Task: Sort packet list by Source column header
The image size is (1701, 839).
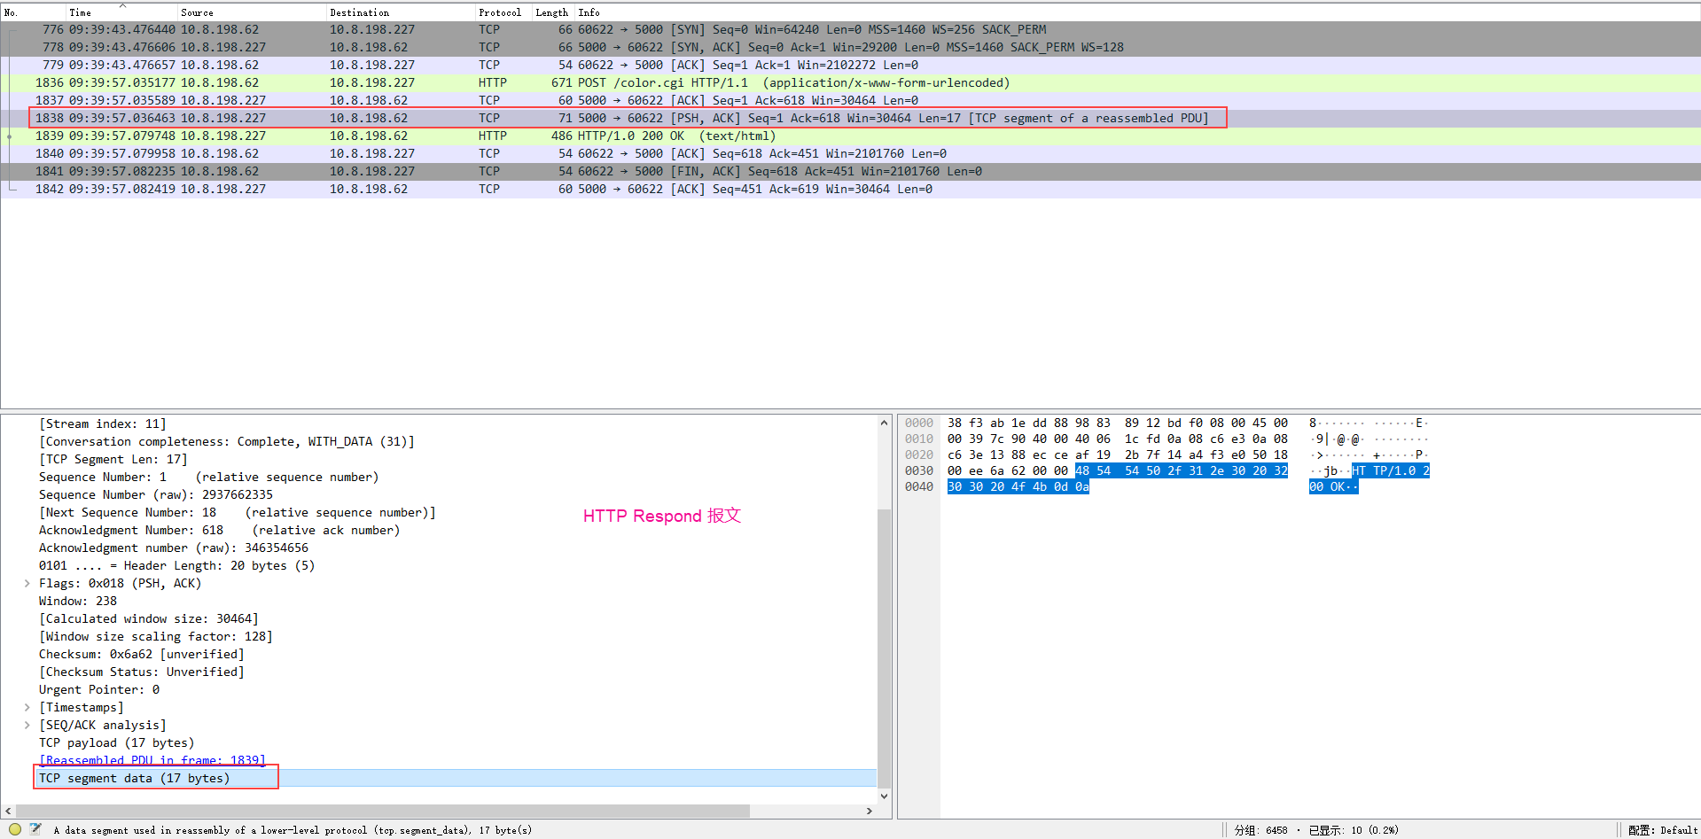Action: tap(252, 12)
